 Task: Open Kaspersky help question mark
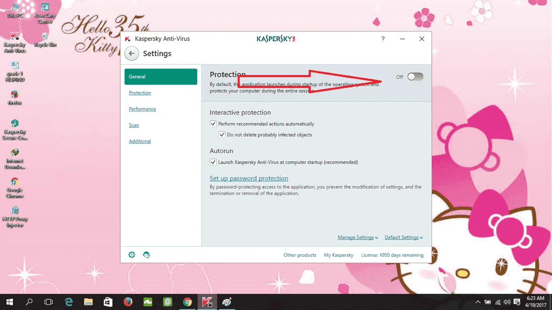[383, 39]
